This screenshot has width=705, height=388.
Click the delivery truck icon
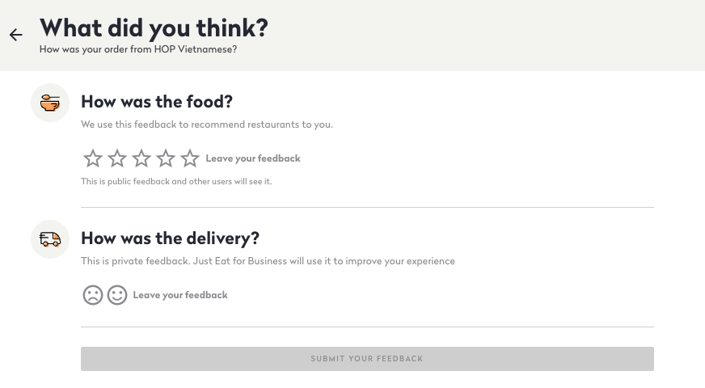tap(50, 239)
